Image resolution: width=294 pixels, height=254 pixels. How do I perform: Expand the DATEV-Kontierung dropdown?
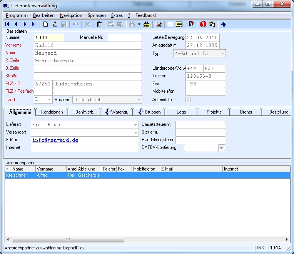pyautogui.click(x=222, y=148)
